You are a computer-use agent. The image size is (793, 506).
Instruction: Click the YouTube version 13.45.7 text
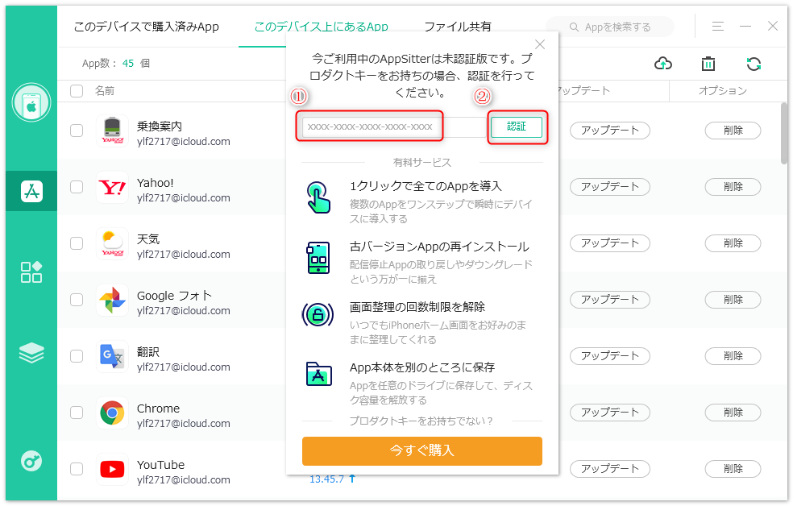[326, 479]
